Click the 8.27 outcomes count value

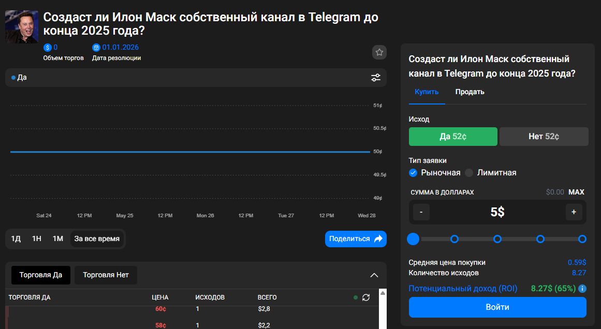pos(579,273)
